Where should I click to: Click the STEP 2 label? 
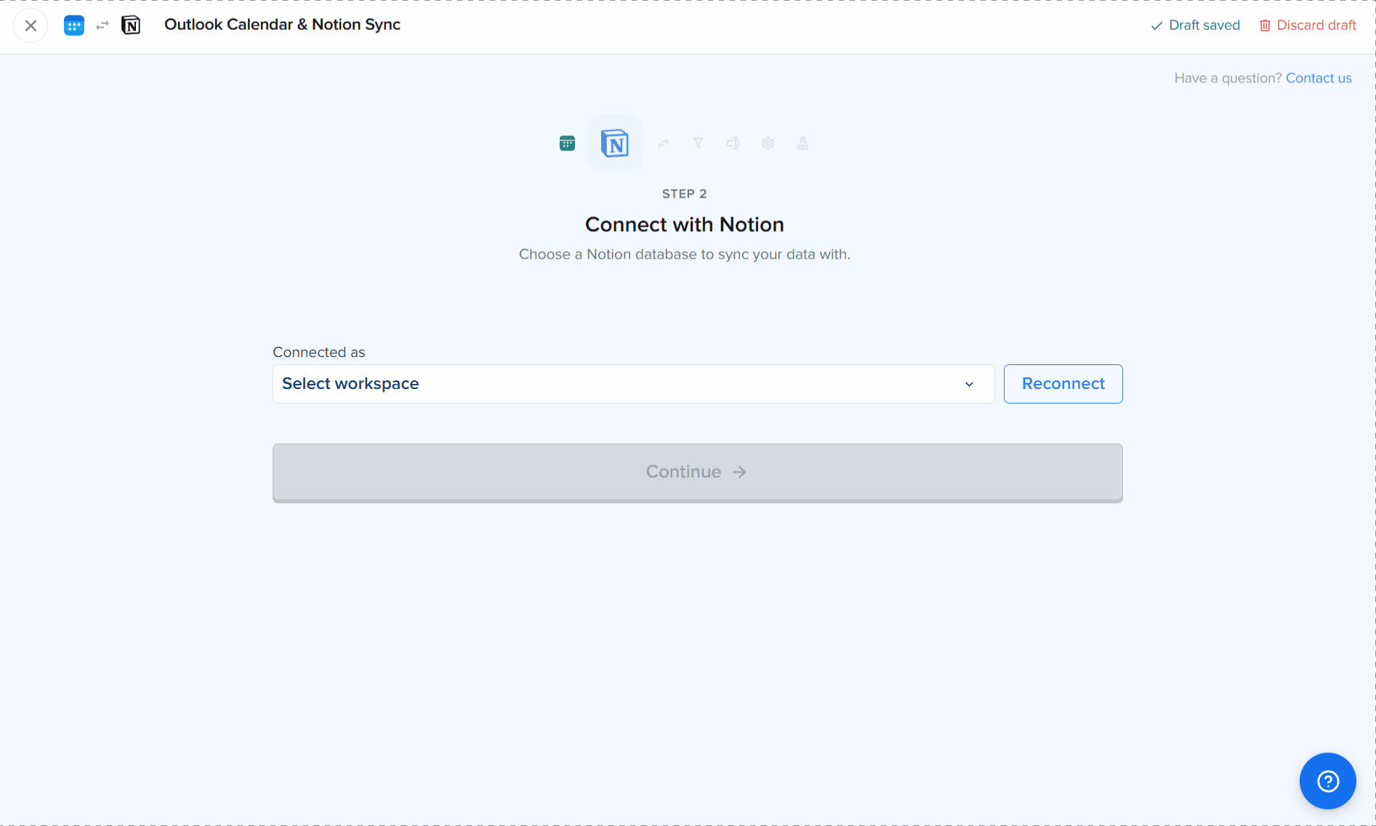[684, 193]
